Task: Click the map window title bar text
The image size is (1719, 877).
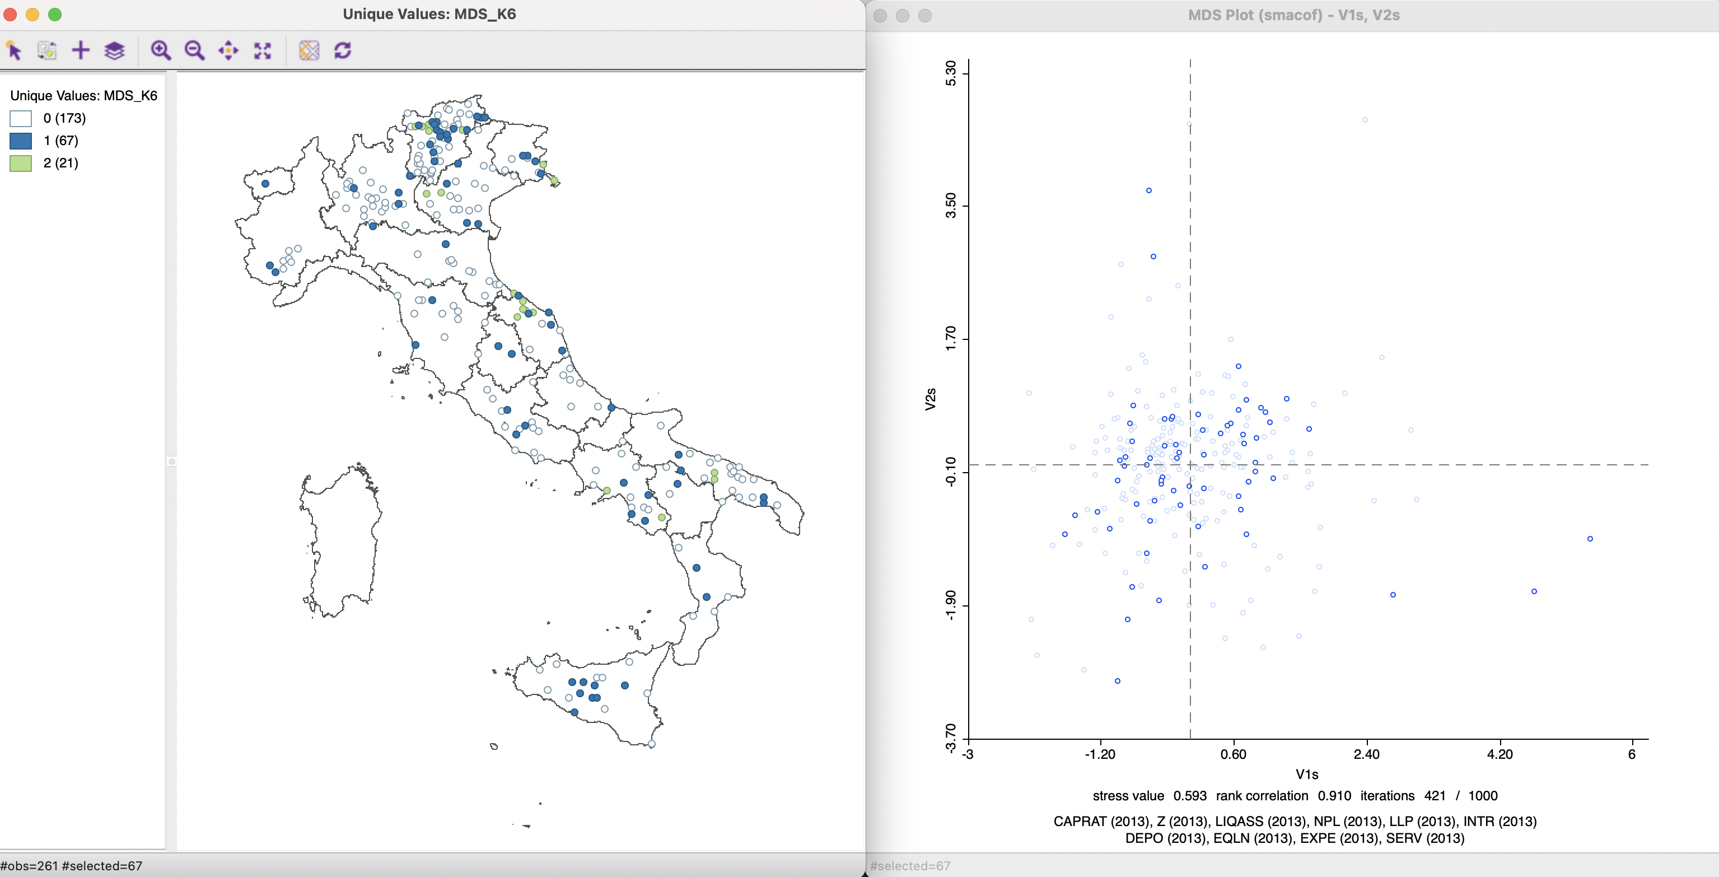Action: point(429,14)
